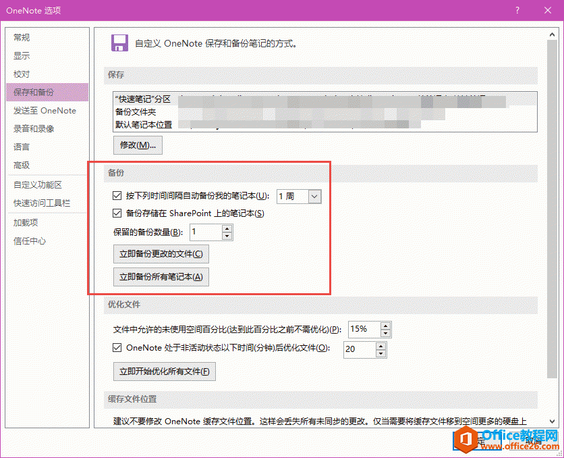Back up all notebooks now via 立即备份所有笔记本(A)
Image resolution: width=564 pixels, height=458 pixels.
click(161, 277)
